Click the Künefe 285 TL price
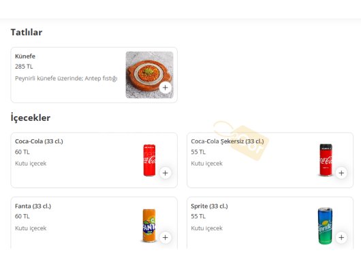This screenshot has height=267, width=361. pos(24,67)
